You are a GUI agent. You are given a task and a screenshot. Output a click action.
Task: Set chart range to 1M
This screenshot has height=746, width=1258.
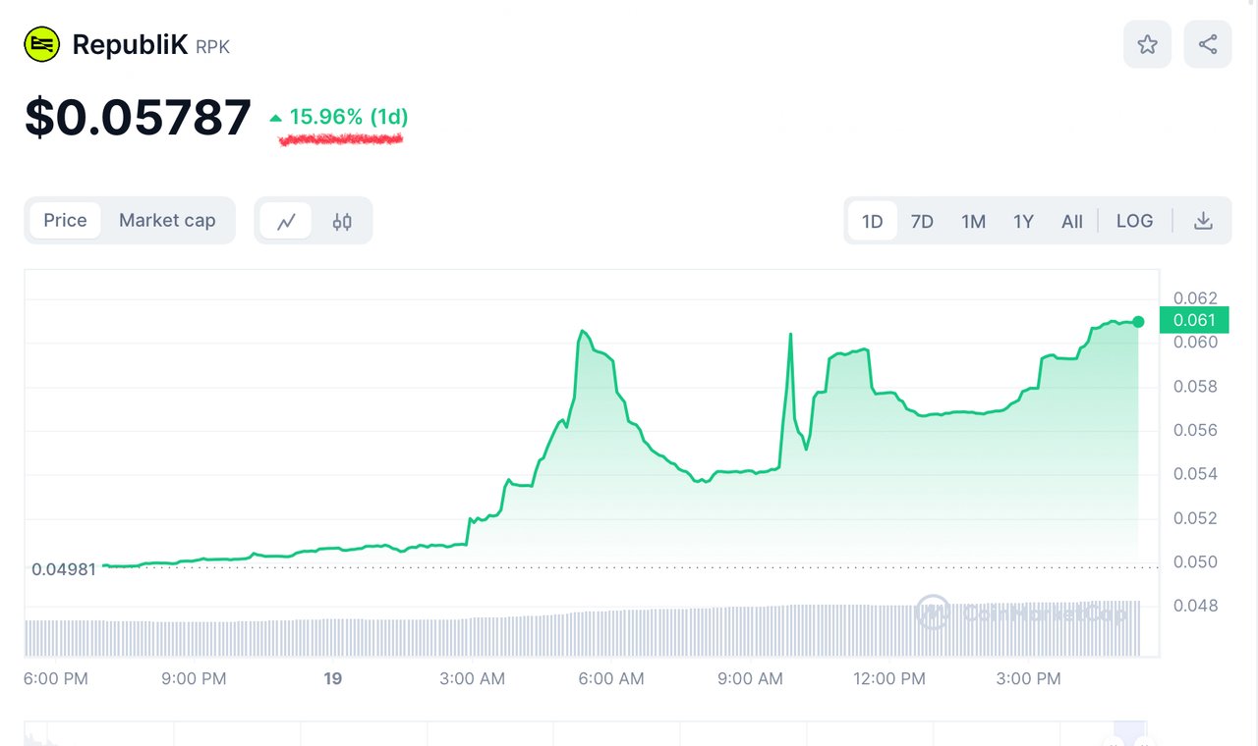tap(973, 221)
